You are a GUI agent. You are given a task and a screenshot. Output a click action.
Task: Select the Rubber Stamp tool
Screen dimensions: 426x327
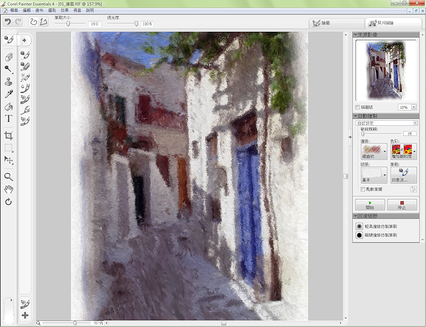[9, 82]
